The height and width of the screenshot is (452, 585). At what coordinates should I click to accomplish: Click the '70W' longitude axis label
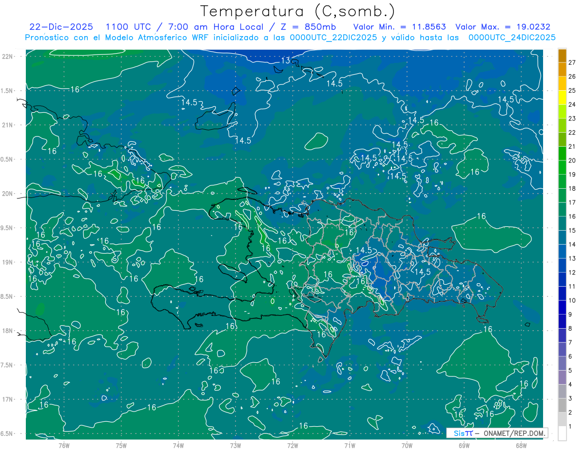tap(407, 445)
